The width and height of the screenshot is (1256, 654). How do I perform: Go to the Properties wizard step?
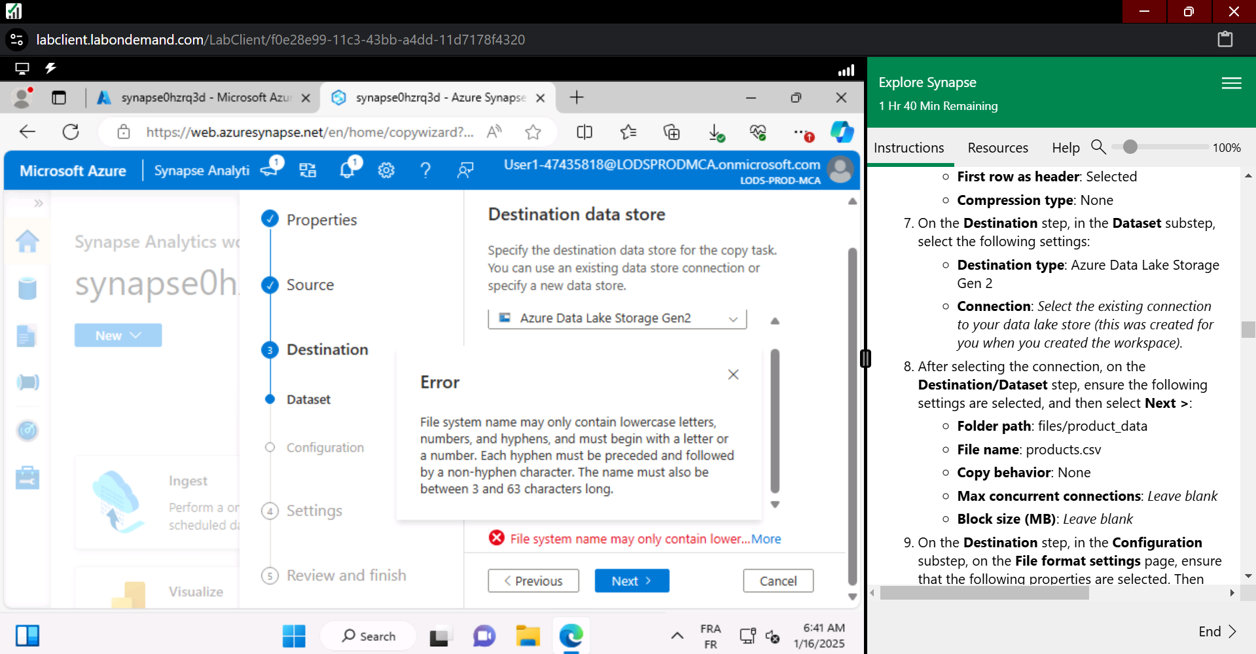coord(321,220)
